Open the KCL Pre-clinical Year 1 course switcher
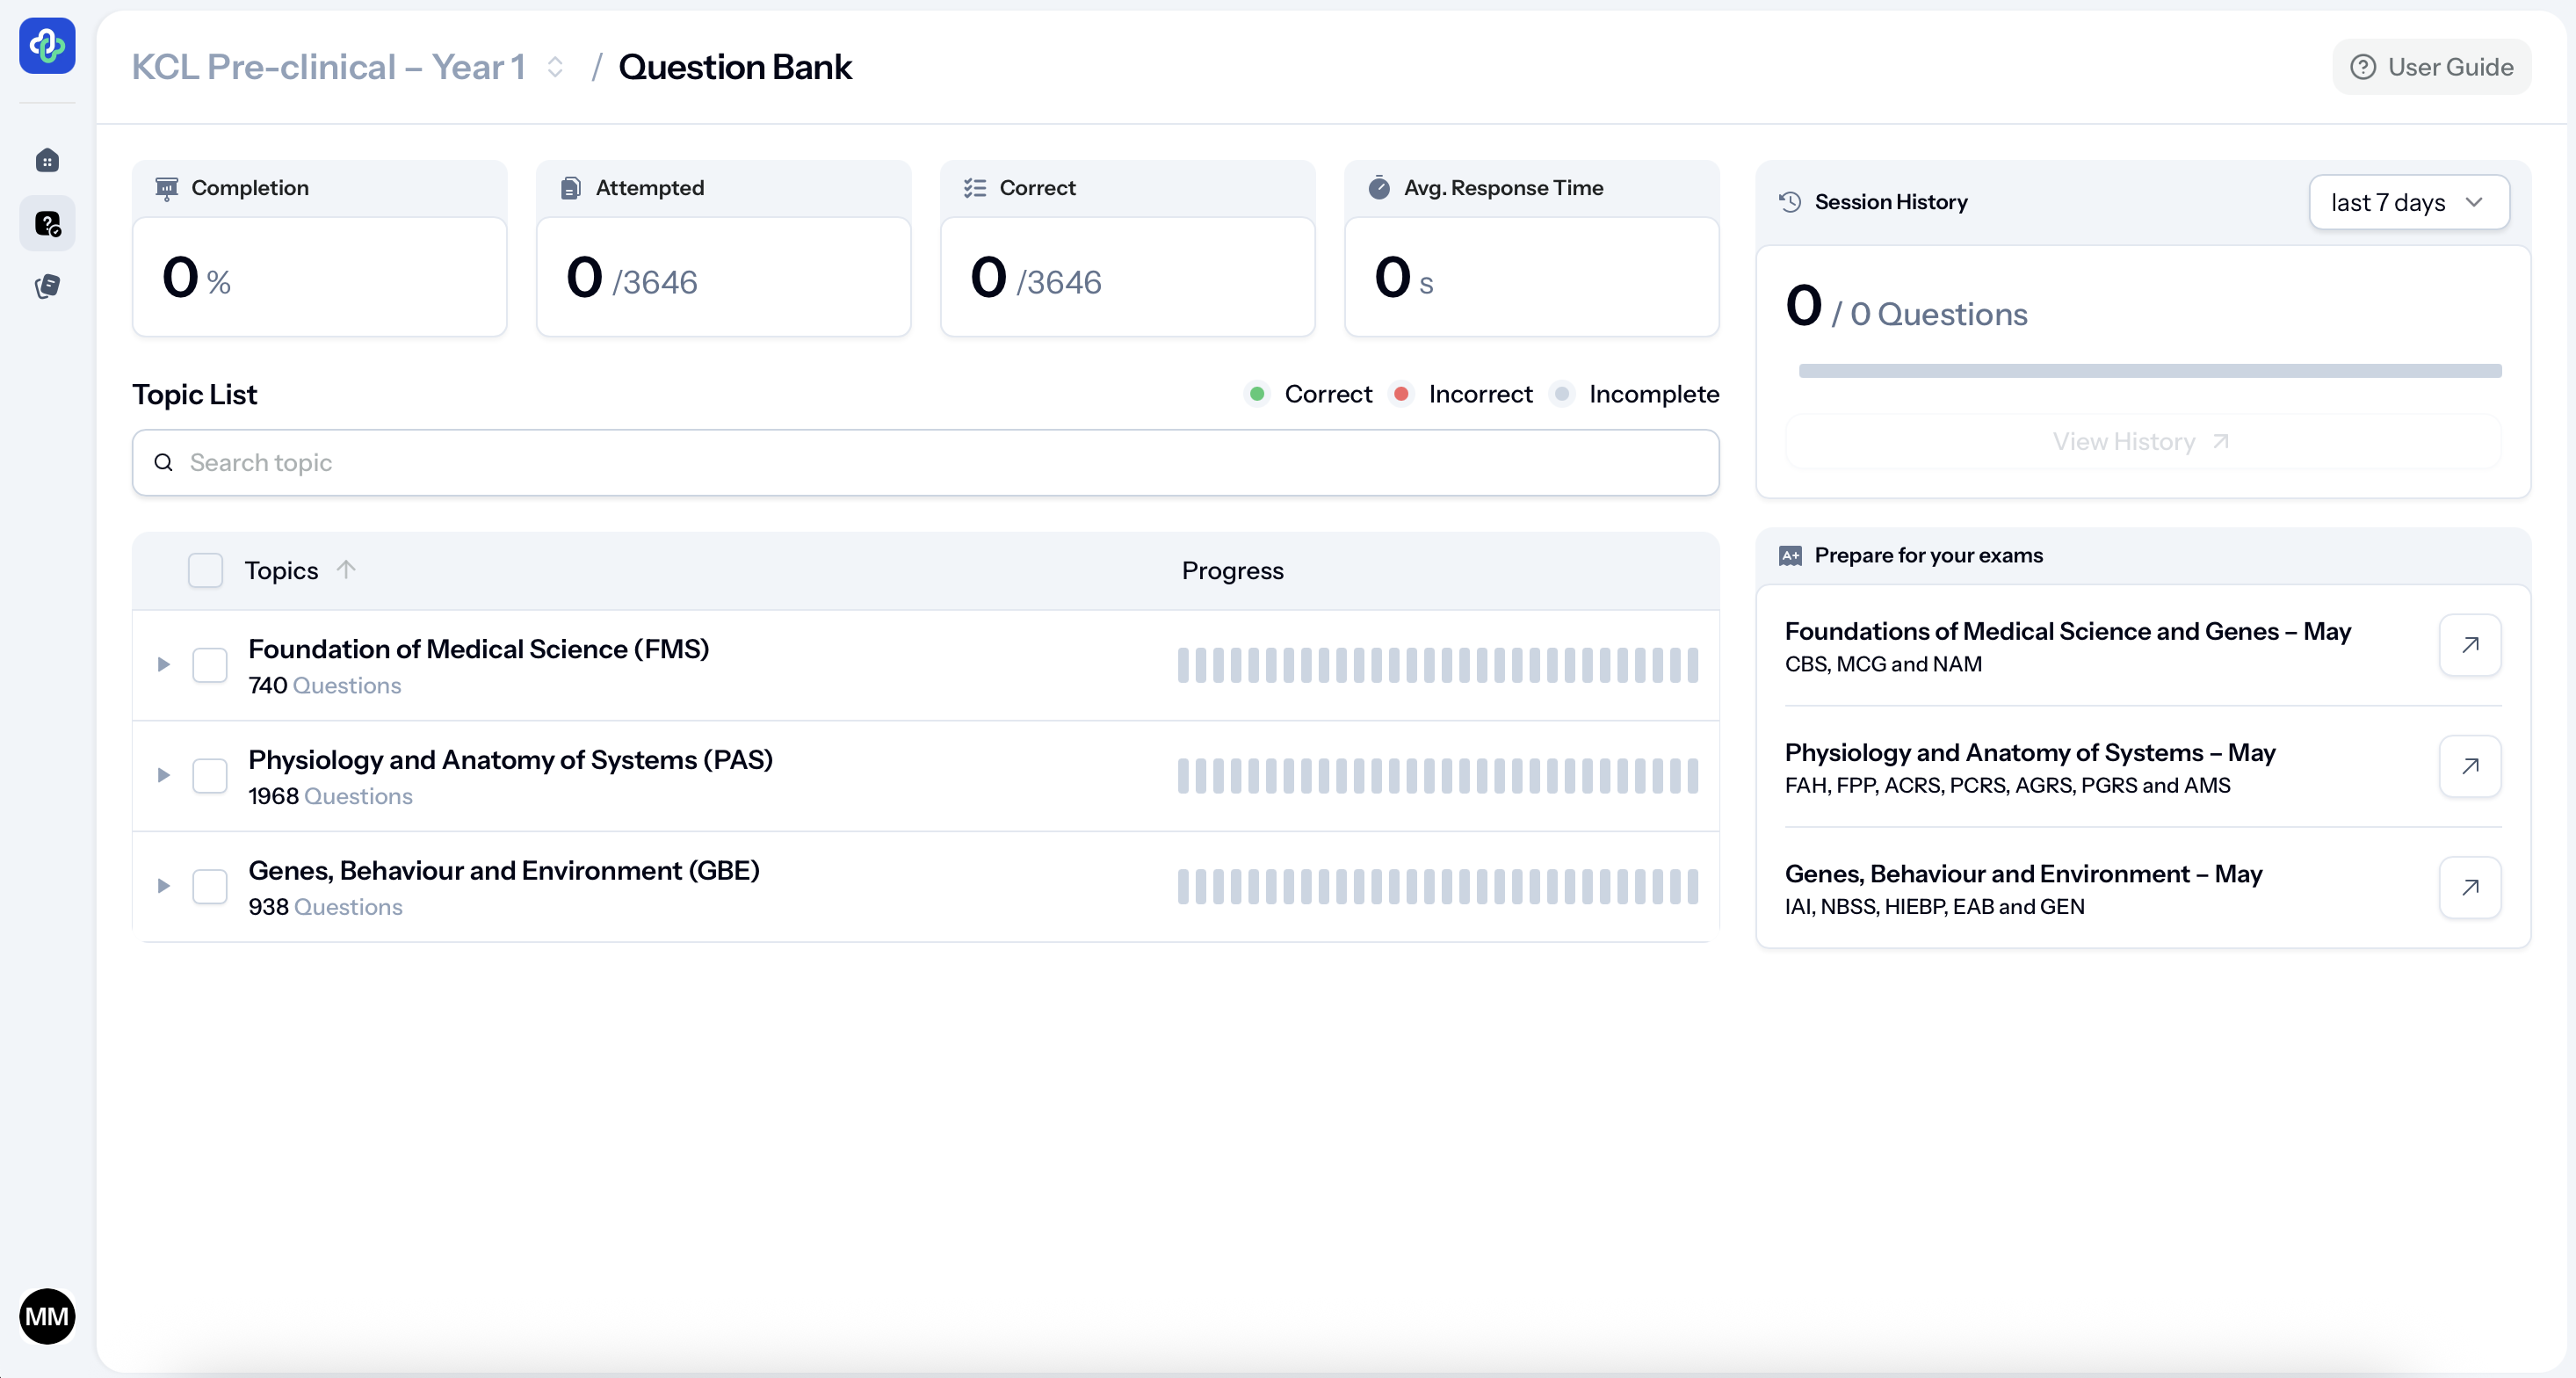Viewport: 2576px width, 1378px height. (555, 67)
